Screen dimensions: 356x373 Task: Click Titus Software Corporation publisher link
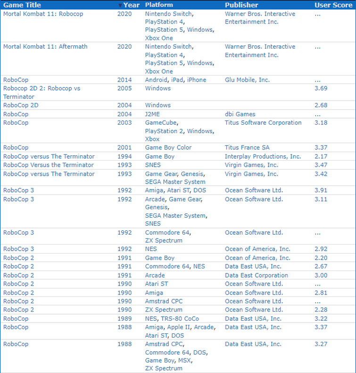pos(263,123)
